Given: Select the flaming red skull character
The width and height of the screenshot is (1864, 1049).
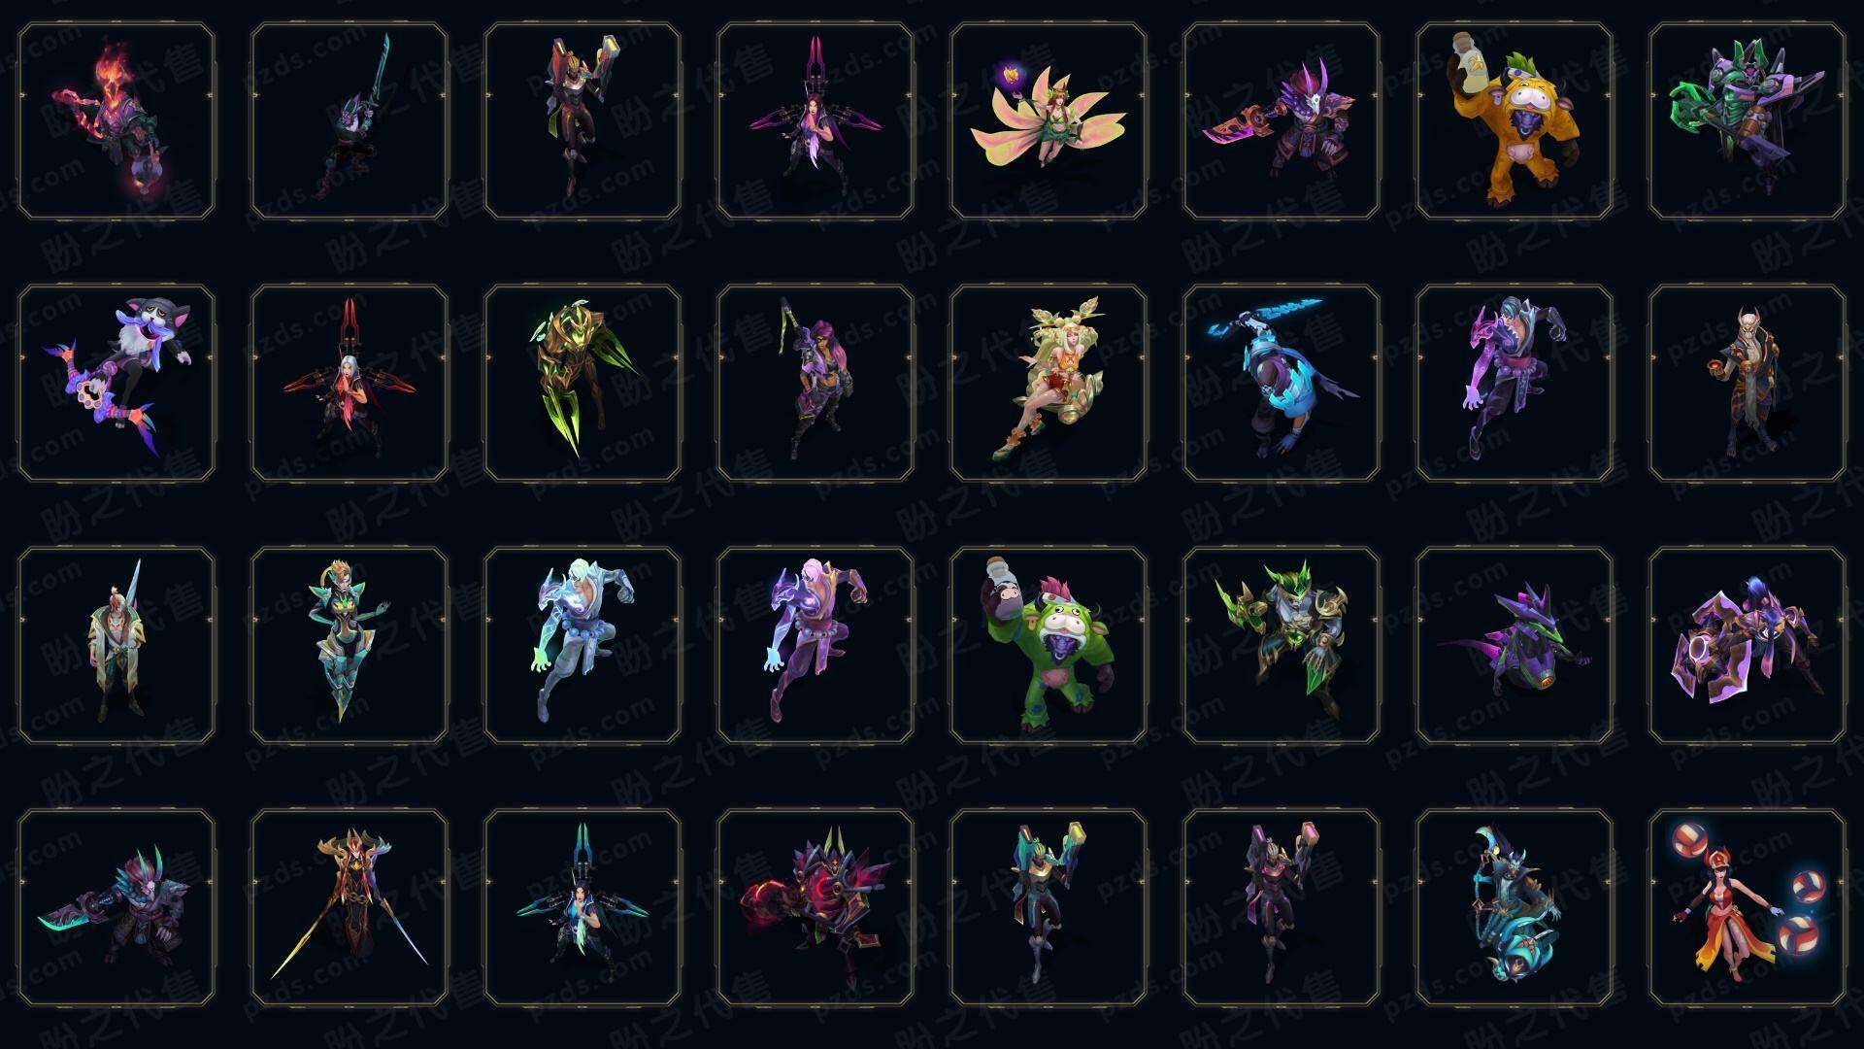Looking at the screenshot, I should 116,121.
